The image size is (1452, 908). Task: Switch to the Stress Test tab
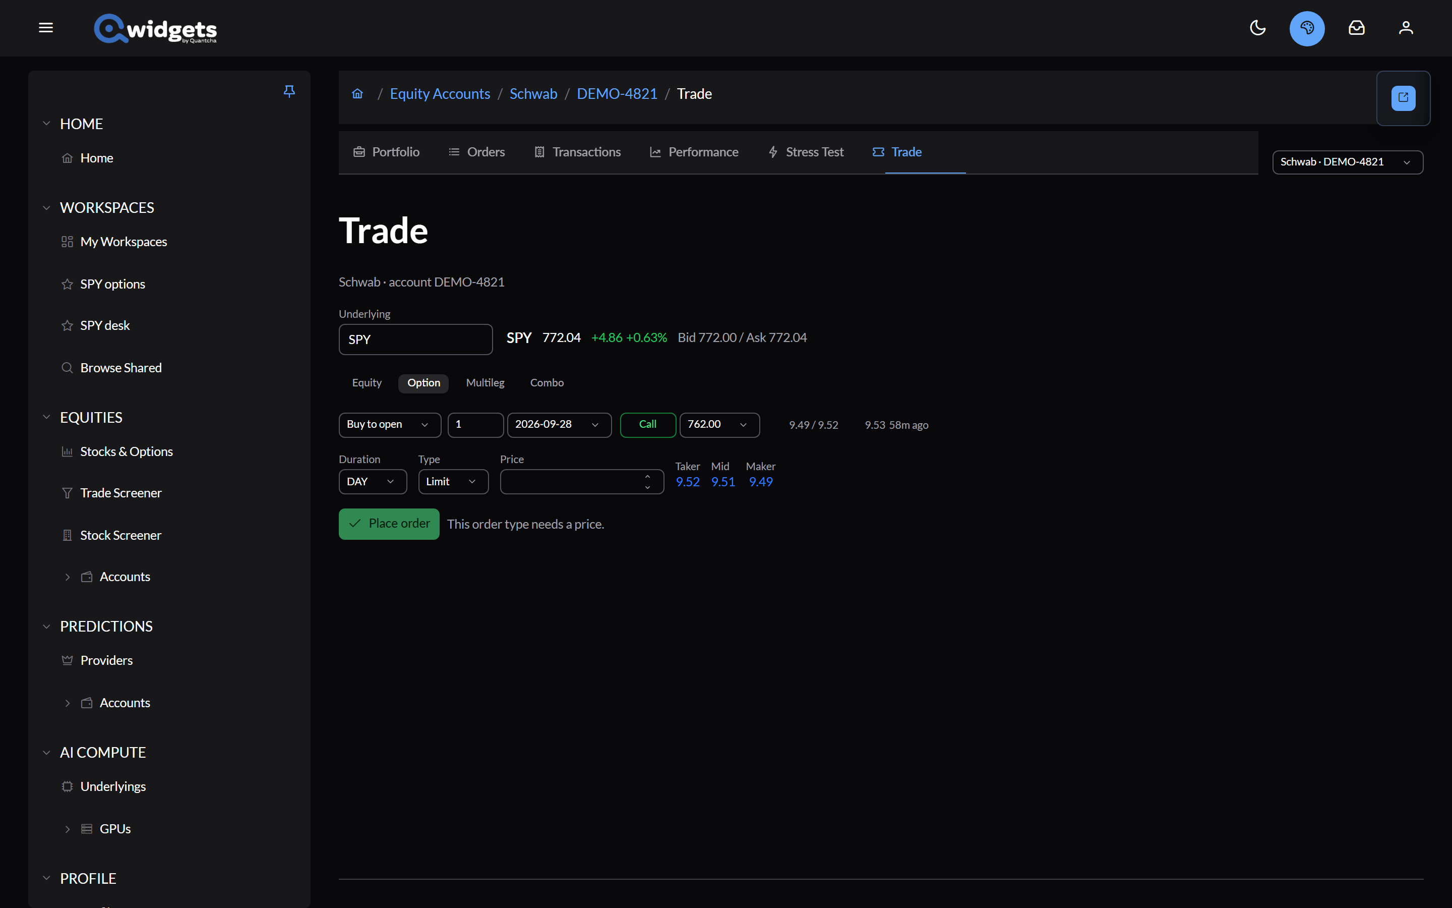(806, 152)
